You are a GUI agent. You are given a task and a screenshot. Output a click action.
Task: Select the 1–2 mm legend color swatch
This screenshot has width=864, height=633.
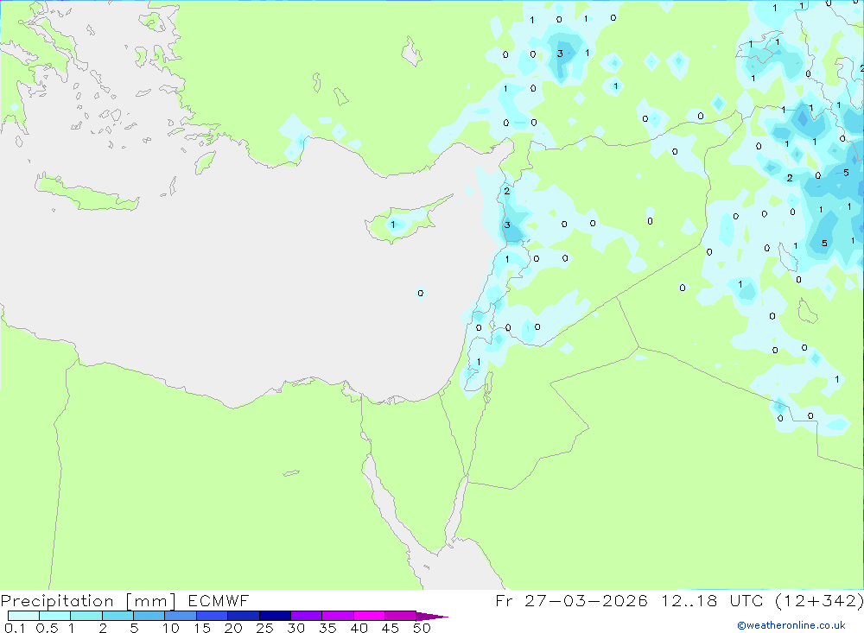coord(86,616)
